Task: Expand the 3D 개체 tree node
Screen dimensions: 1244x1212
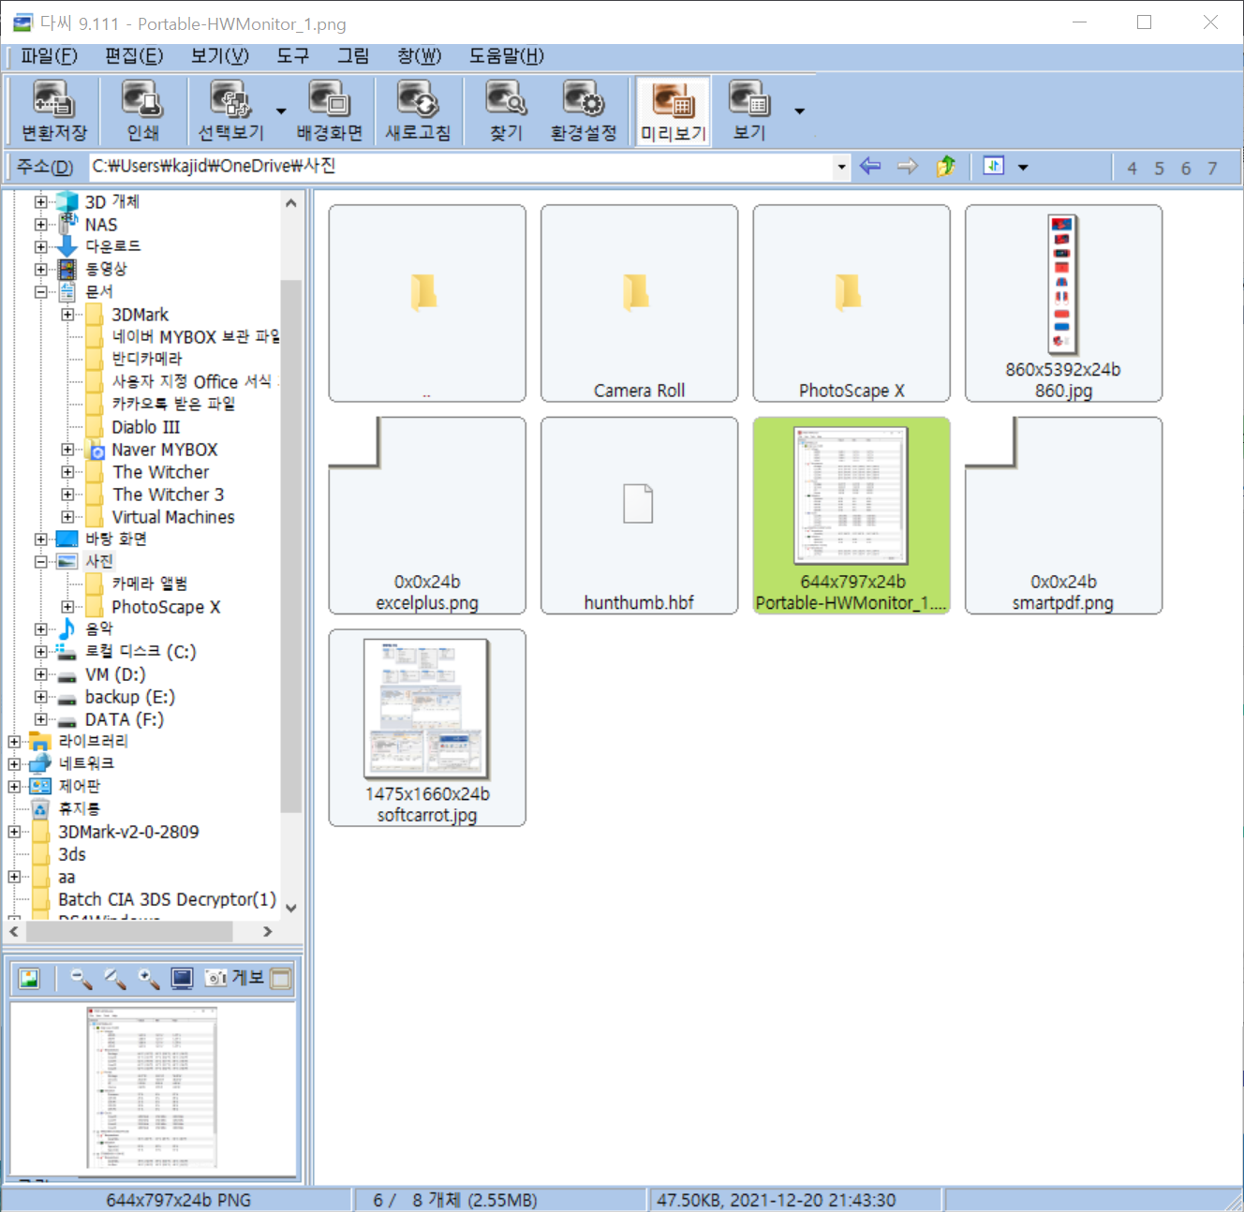Action: point(40,201)
